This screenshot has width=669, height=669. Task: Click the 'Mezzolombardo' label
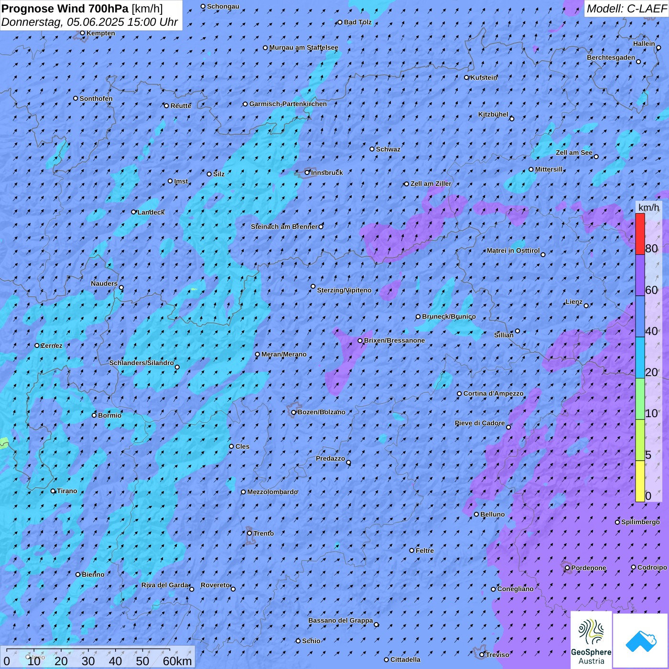click(272, 492)
